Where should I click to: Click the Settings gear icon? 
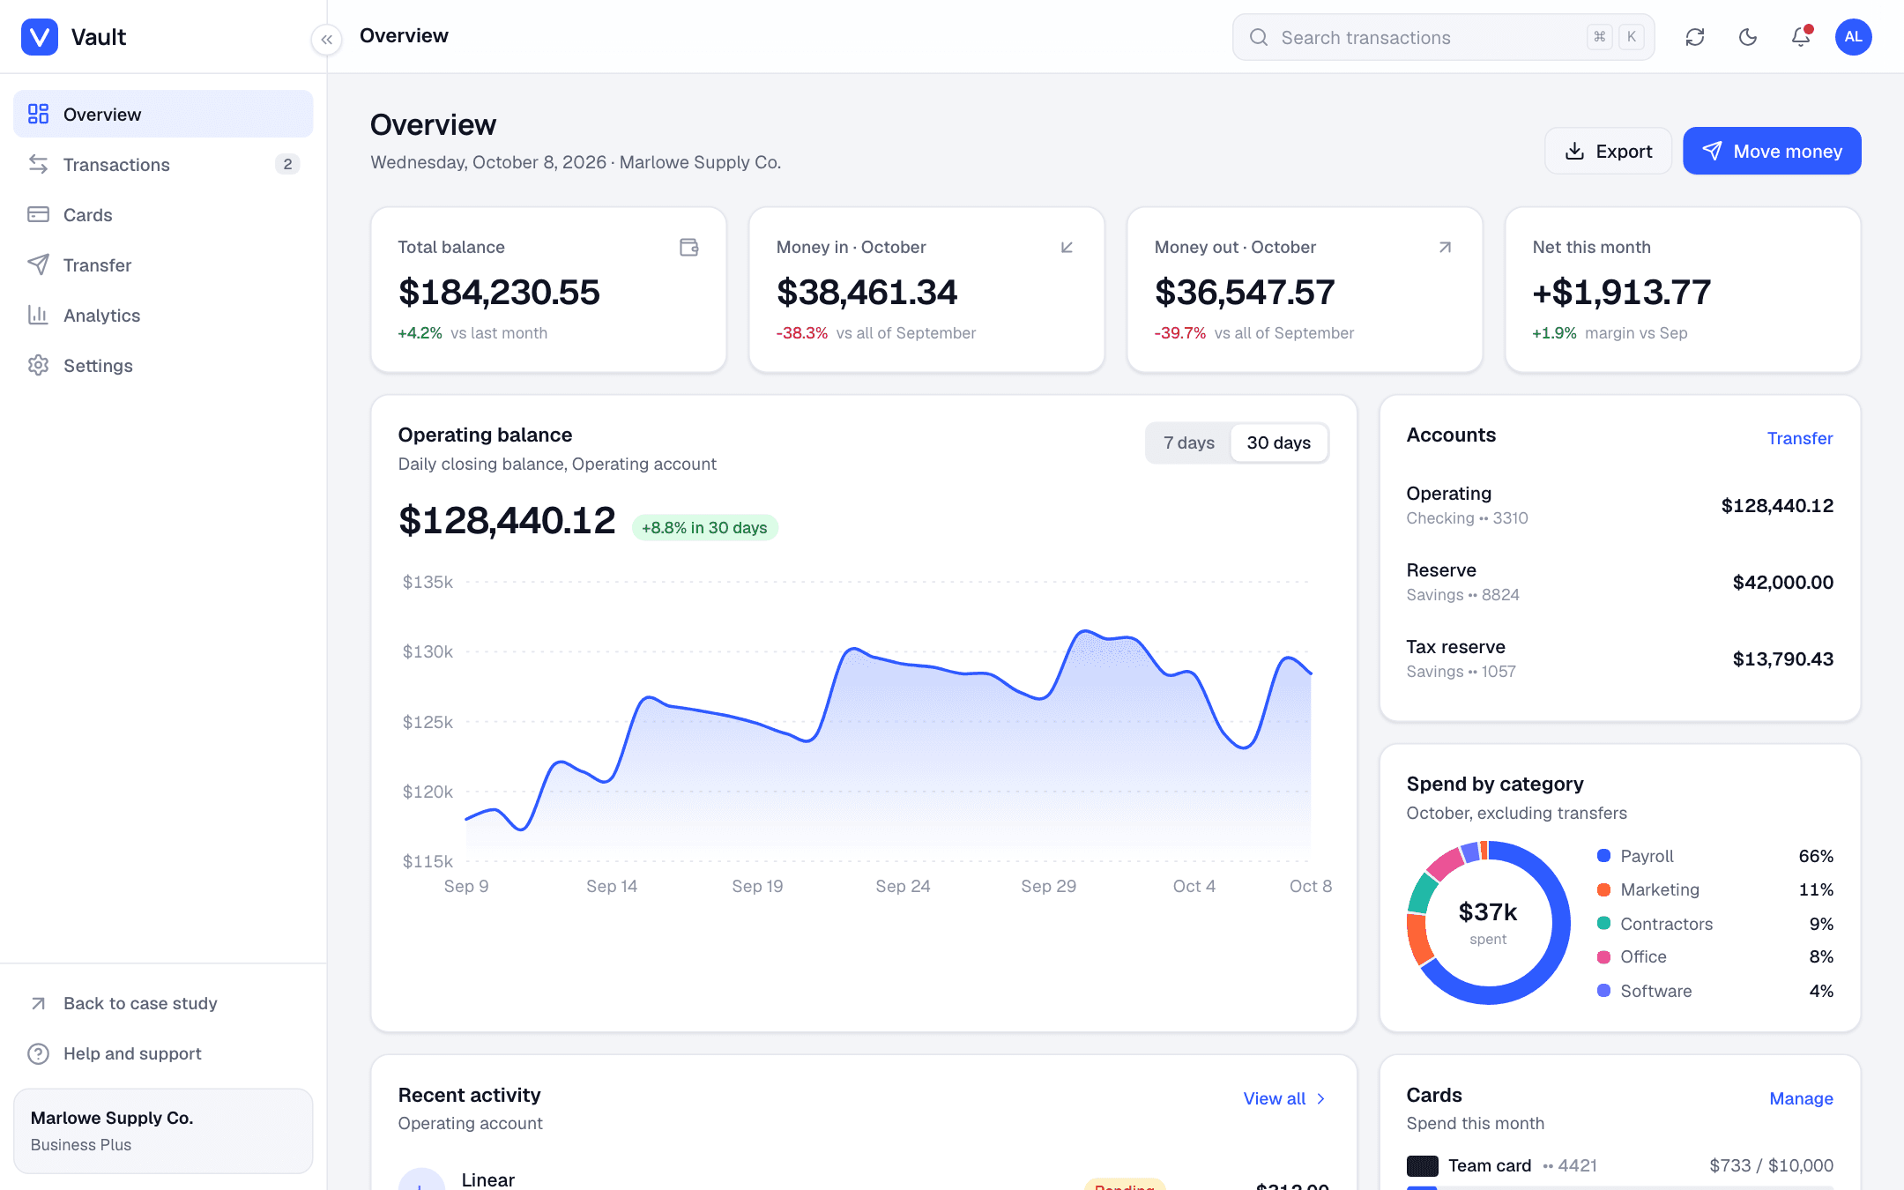pos(38,365)
